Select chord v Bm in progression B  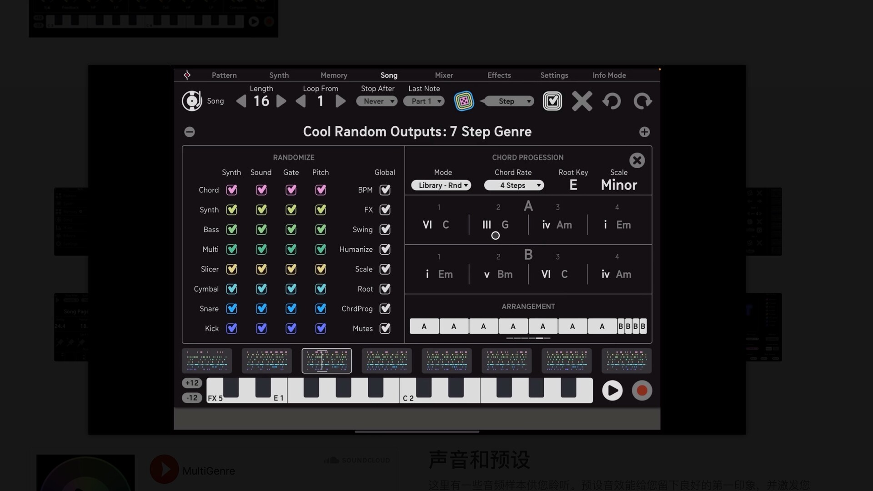click(498, 274)
